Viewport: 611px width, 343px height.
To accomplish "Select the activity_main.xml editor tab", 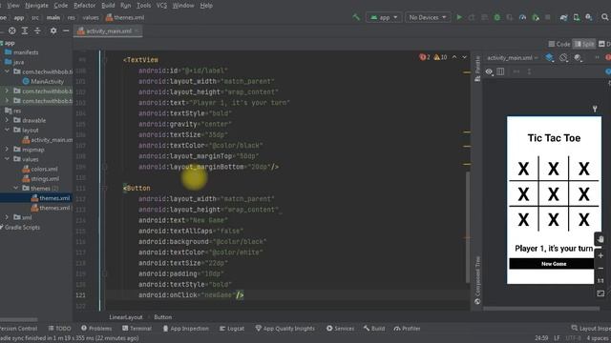I will [x=108, y=31].
